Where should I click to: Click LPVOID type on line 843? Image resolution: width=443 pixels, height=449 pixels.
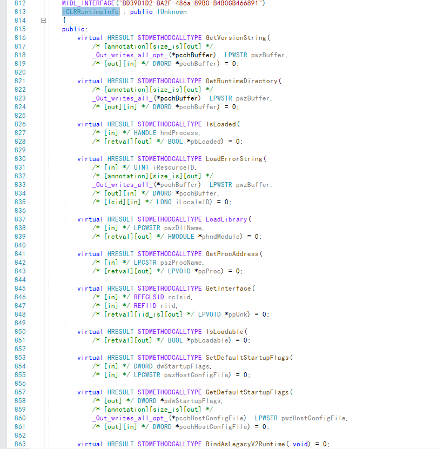[x=179, y=271]
